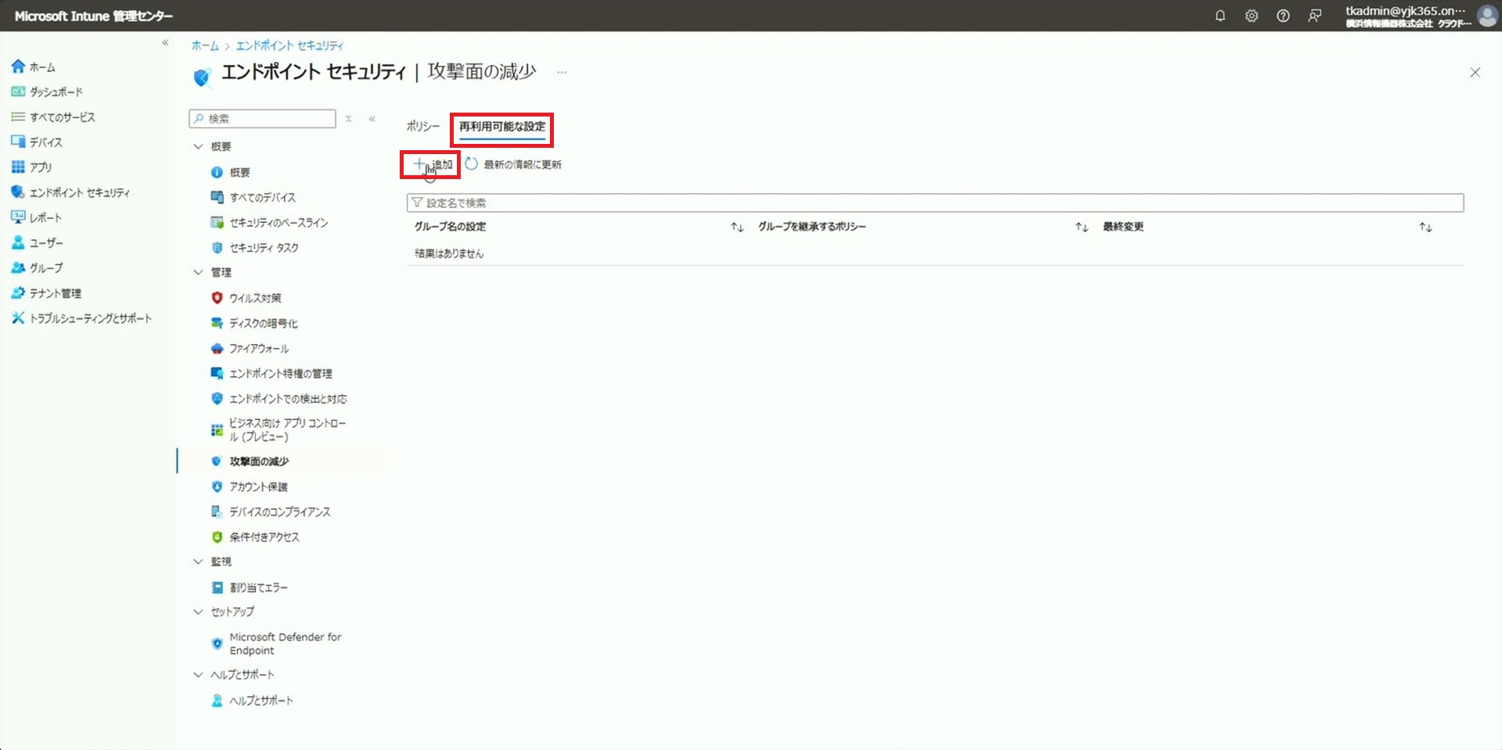Click アプリ grid icon in left nav
Screen dimensions: 1502x750
click(18, 167)
